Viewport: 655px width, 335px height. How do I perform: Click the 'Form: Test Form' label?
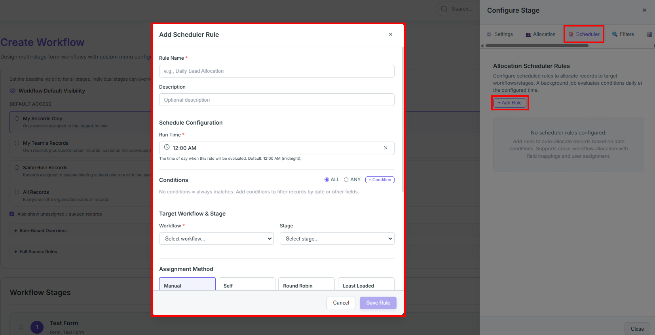(67, 332)
